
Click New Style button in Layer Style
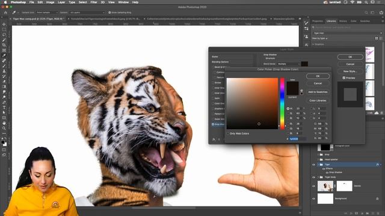pos(350,71)
